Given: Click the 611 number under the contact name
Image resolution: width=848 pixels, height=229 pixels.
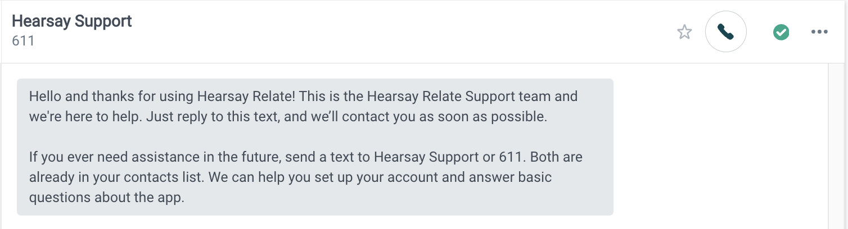Looking at the screenshot, I should point(23,41).
